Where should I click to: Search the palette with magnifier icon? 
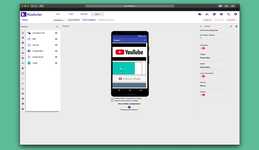(57, 27)
